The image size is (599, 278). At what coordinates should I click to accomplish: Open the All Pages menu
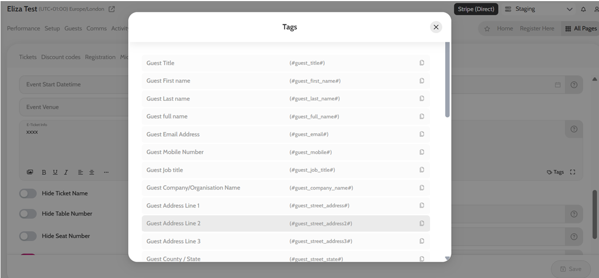(581, 29)
